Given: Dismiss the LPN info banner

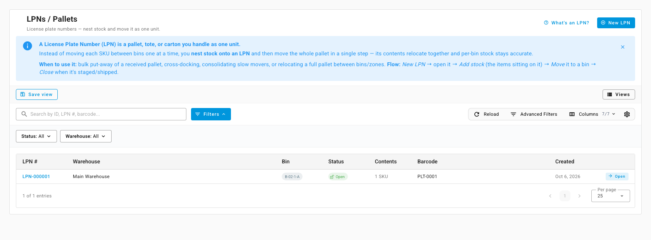Looking at the screenshot, I should [x=623, y=47].
